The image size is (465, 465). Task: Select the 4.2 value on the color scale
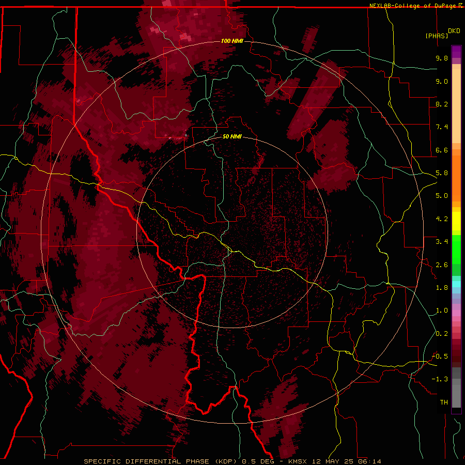coord(442,219)
